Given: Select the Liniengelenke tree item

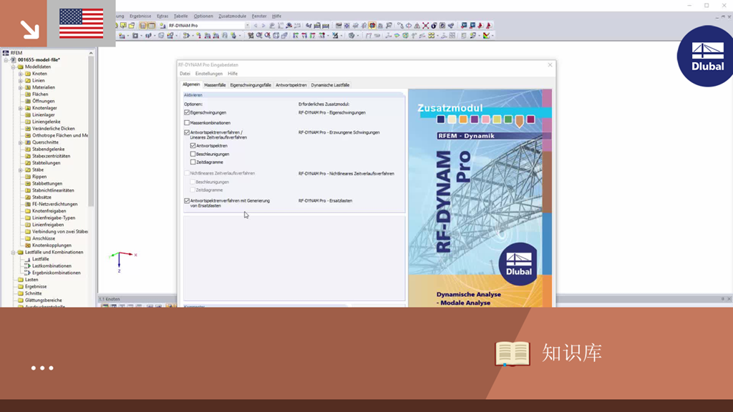Looking at the screenshot, I should click(x=47, y=122).
